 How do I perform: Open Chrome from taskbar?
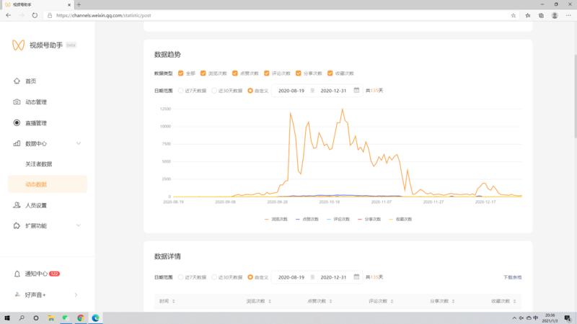click(x=80, y=318)
